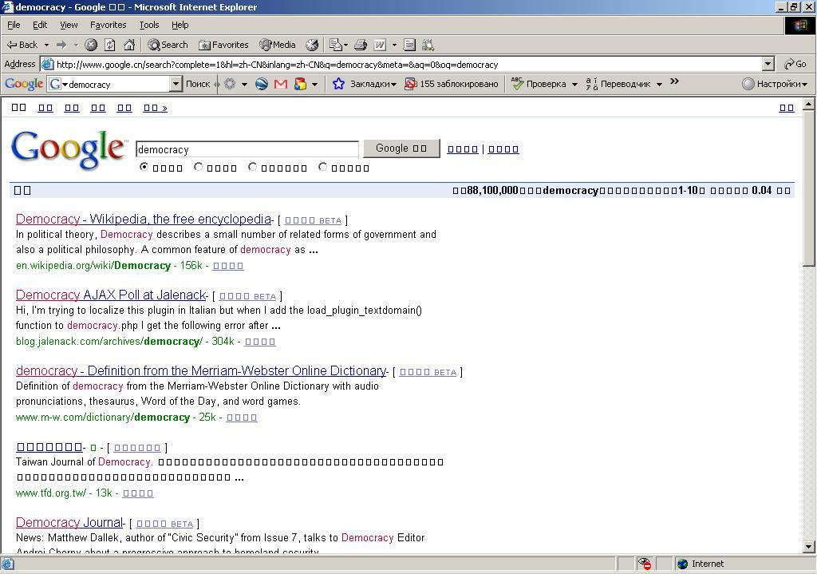Open the Forward button history dropdown
817x574 pixels.
click(76, 45)
